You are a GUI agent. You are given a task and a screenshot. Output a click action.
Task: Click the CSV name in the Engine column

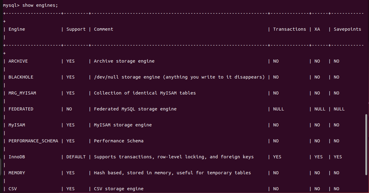click(x=13, y=189)
